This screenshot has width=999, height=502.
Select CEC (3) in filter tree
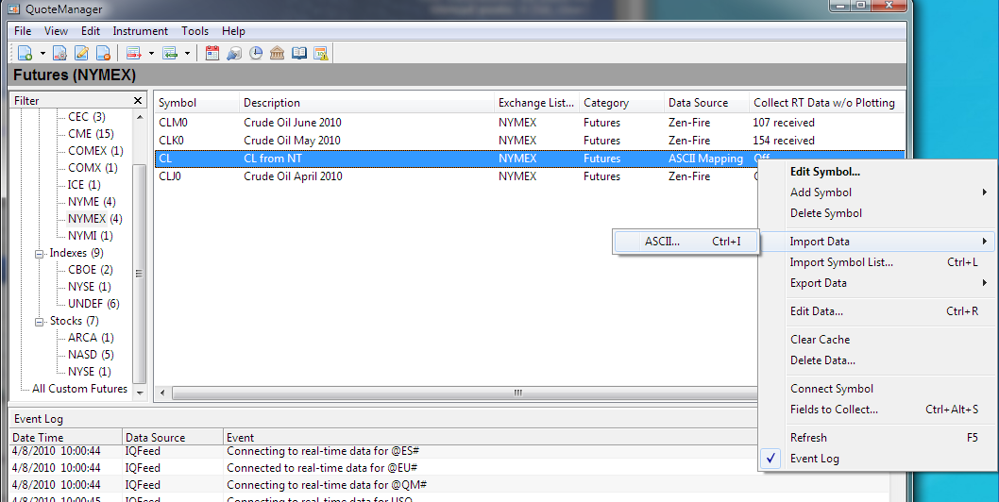click(87, 117)
